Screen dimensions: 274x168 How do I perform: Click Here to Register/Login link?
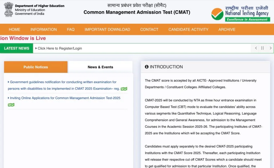[x=60, y=48]
